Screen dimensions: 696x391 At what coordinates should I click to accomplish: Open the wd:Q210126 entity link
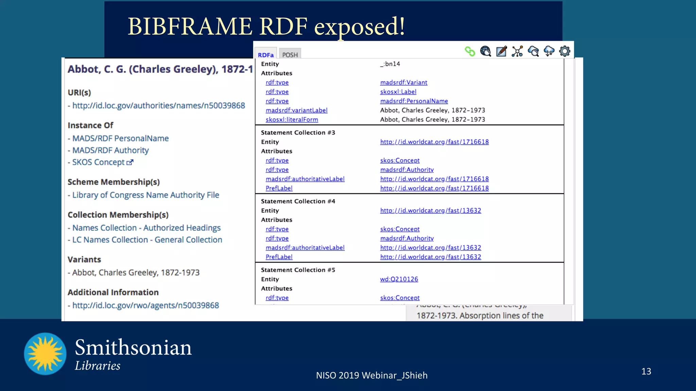pos(399,279)
